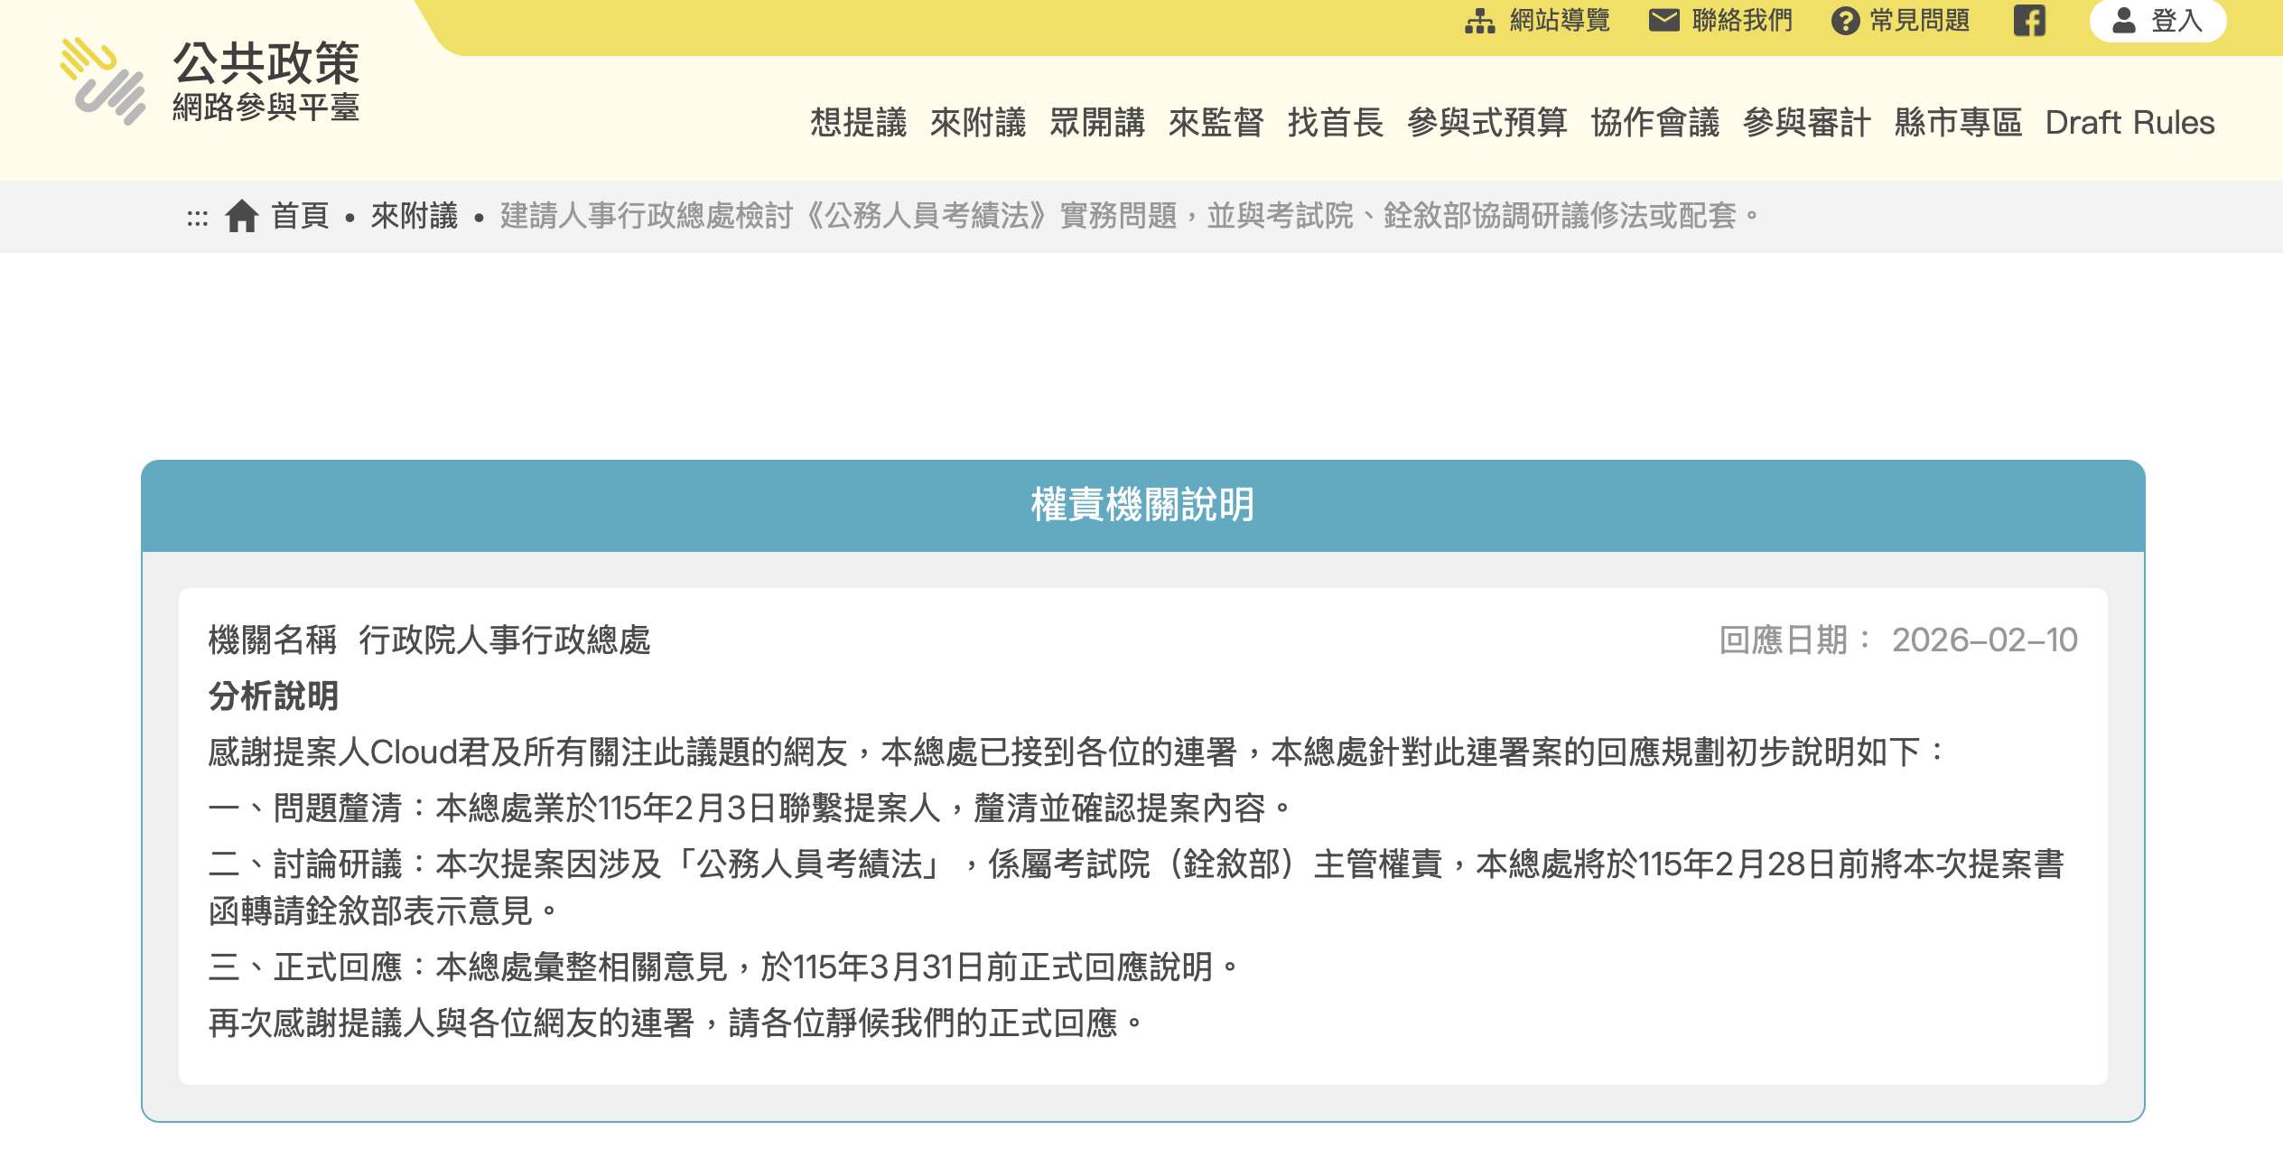This screenshot has width=2283, height=1149.
Task: Open the 找首長 page
Action: 1334,124
